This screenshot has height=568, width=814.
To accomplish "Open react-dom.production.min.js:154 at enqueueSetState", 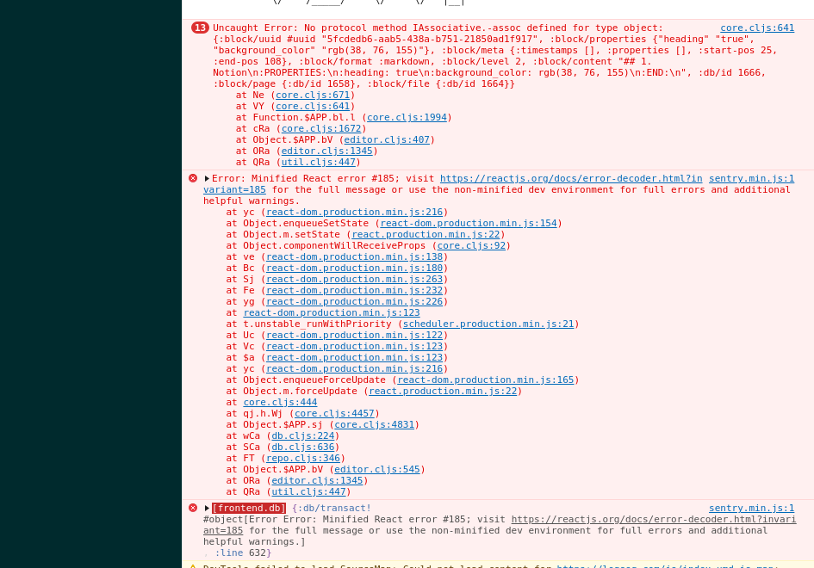I will (x=469, y=223).
